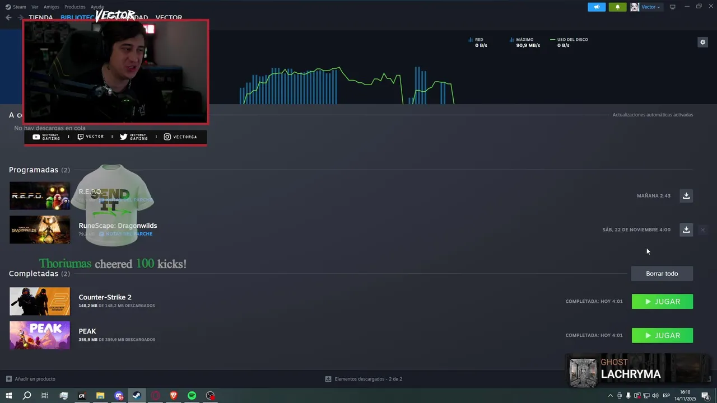Start the R.E.P.O. download now icon
Image resolution: width=717 pixels, height=403 pixels.
coord(686,195)
